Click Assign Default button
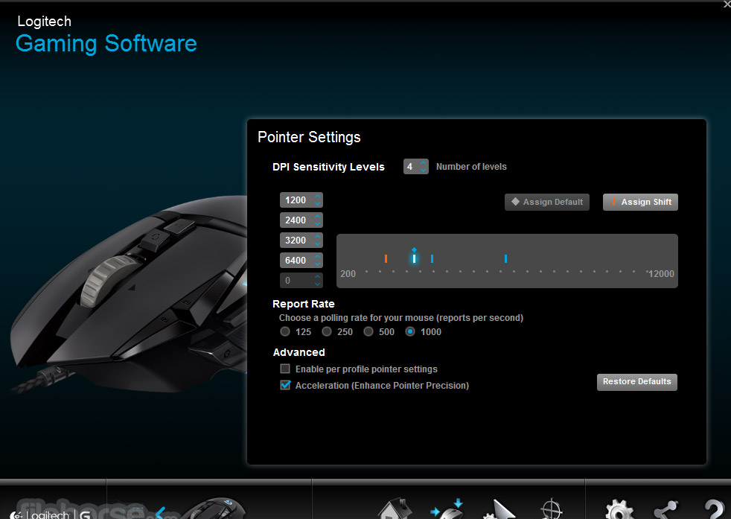Viewport: 731px width, 519px height. click(x=547, y=202)
